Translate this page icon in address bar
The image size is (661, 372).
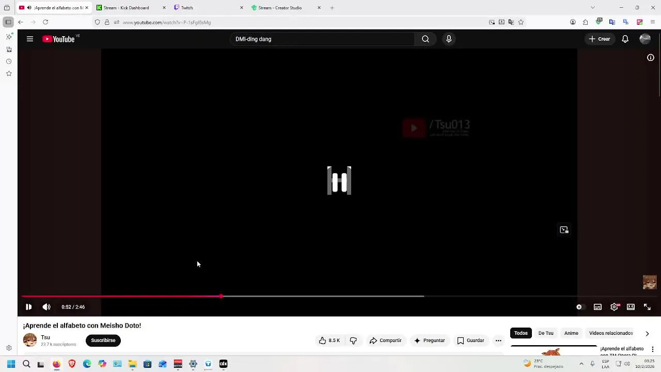click(511, 22)
